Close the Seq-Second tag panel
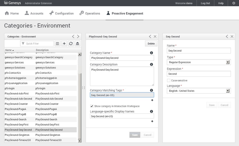The image size is (239, 146). tap(232, 36)
